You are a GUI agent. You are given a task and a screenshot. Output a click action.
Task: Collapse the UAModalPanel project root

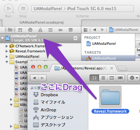coord(2,38)
